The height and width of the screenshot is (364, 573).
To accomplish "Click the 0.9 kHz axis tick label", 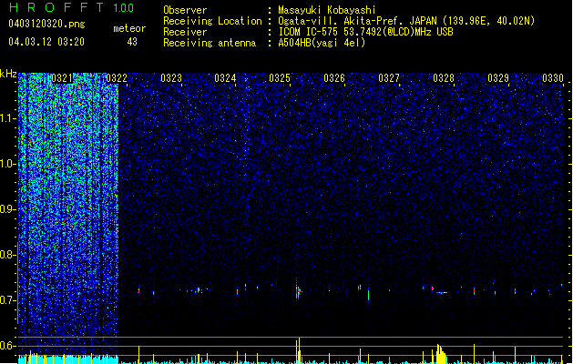I will point(8,209).
